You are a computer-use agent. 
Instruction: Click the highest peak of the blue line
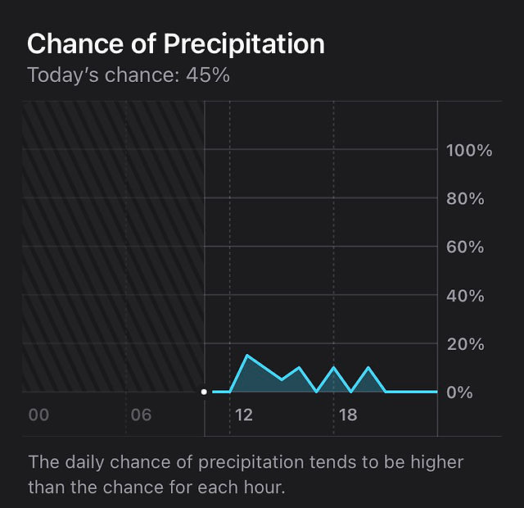(247, 355)
